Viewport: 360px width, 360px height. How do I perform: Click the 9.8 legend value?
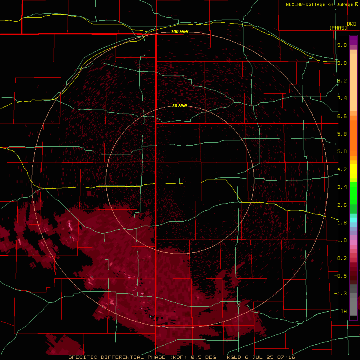click(342, 45)
